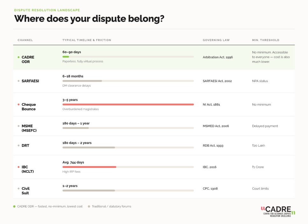The image size is (308, 224).
Task: Select the MSME (MSEFC) channel name
Action: 29,128
